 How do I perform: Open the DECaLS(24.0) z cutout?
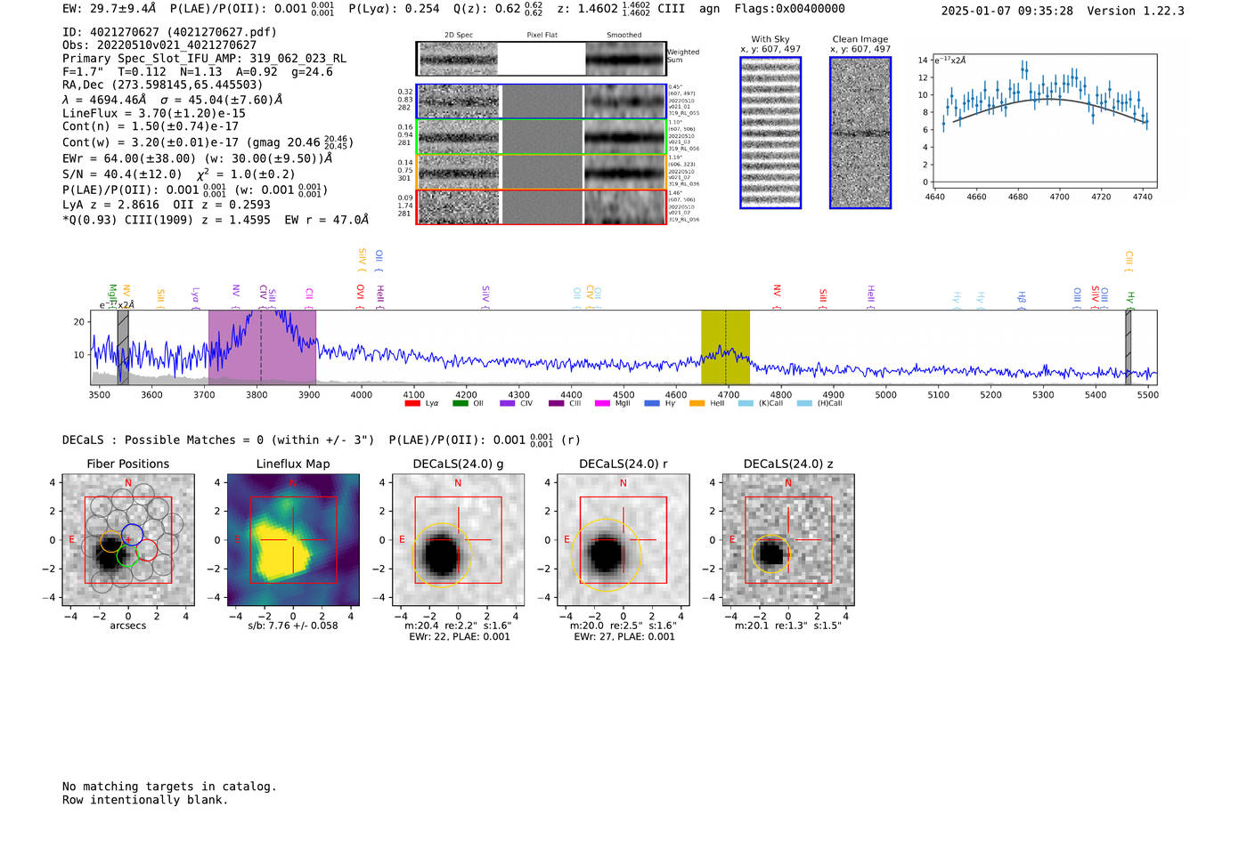[788, 540]
